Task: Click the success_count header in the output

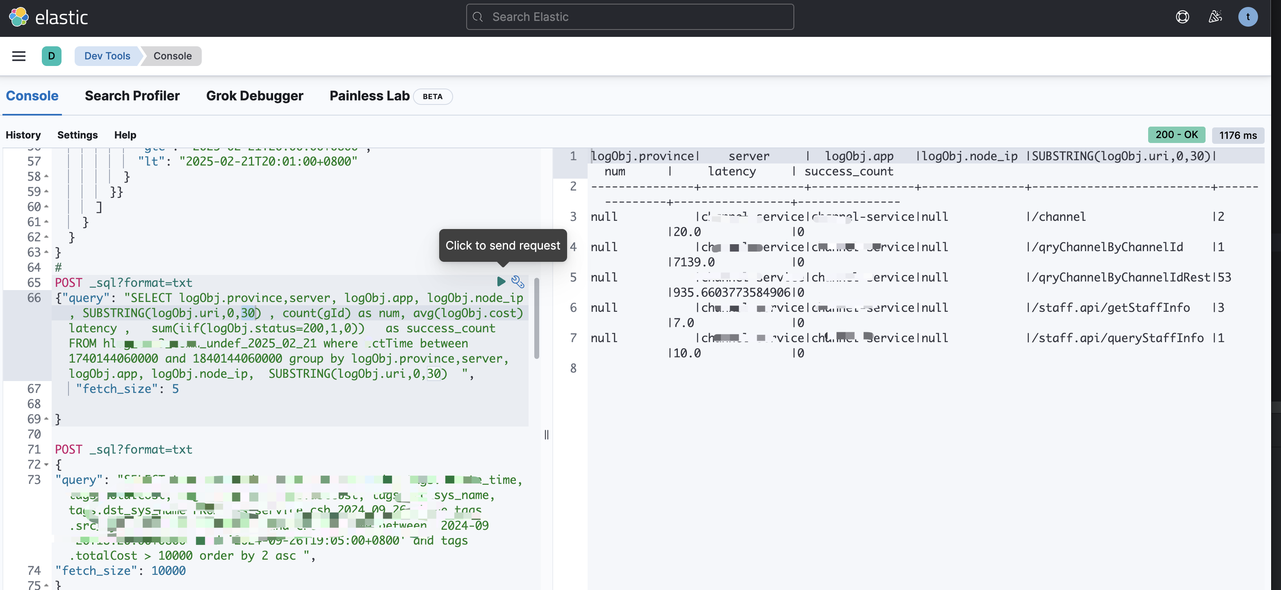Action: click(848, 172)
